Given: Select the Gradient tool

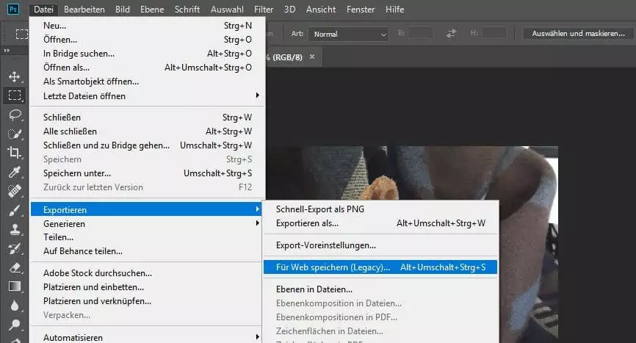Looking at the screenshot, I should coord(14,286).
